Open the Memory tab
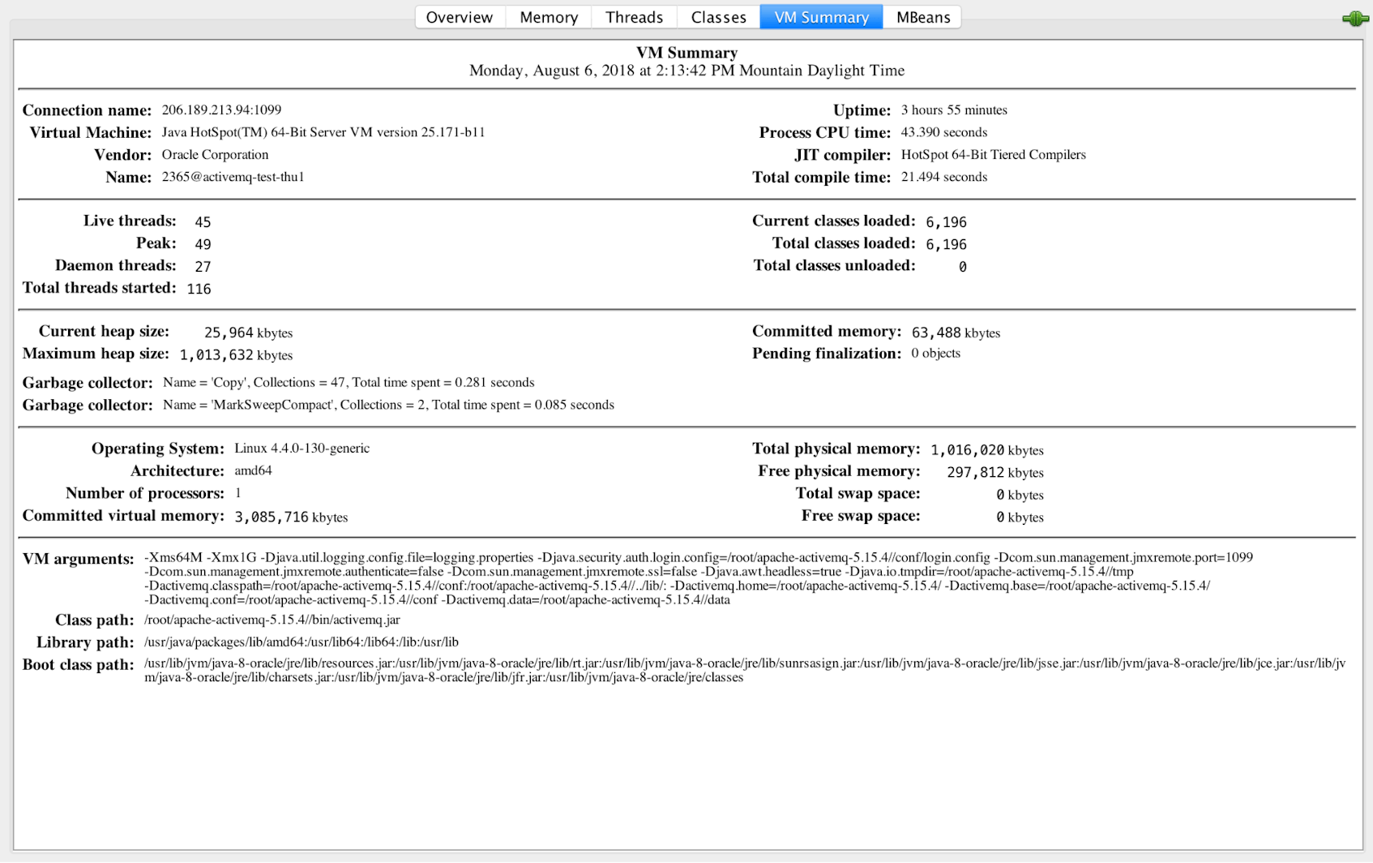The height and width of the screenshot is (863, 1373). [548, 16]
